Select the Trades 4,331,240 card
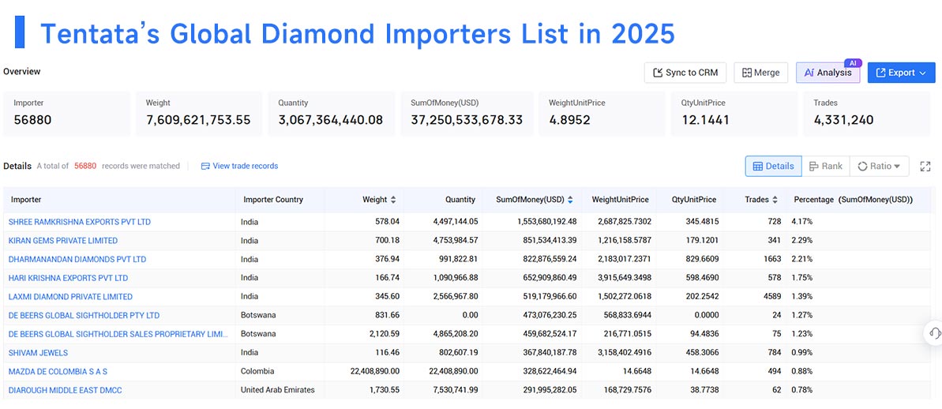The width and height of the screenshot is (942, 409). click(867, 114)
